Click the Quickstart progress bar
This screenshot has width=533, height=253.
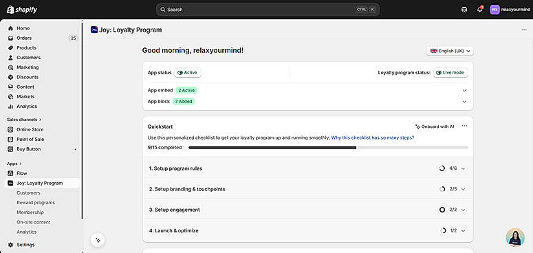328,148
